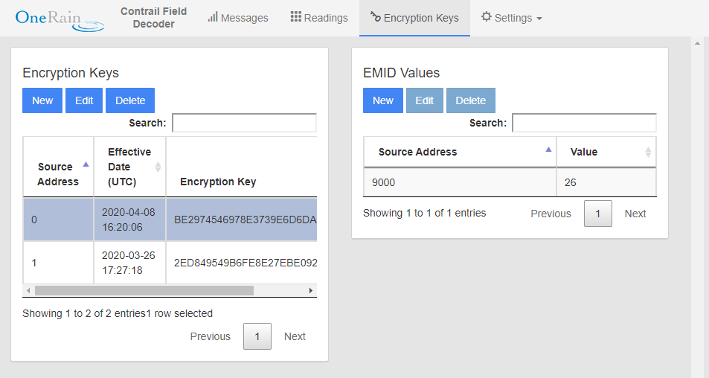Click the Encryption Keys search field
The height and width of the screenshot is (378, 709).
244,123
